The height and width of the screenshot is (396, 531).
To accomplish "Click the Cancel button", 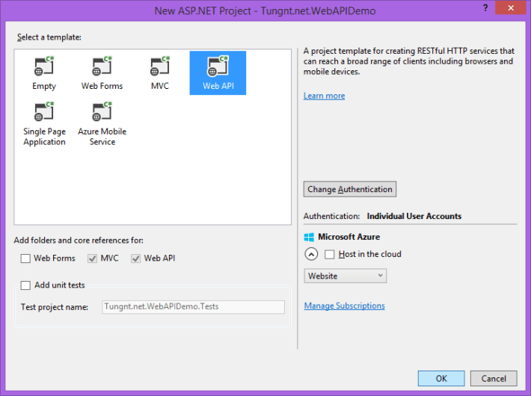I will click(x=494, y=378).
